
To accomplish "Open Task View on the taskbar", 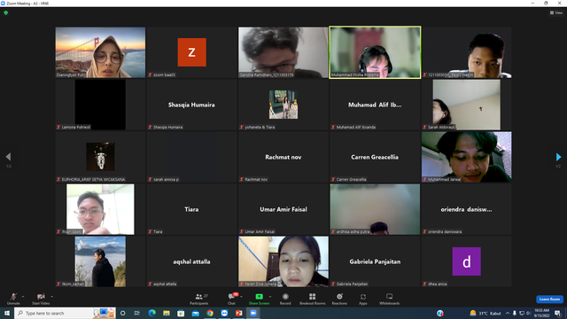I will (137, 313).
